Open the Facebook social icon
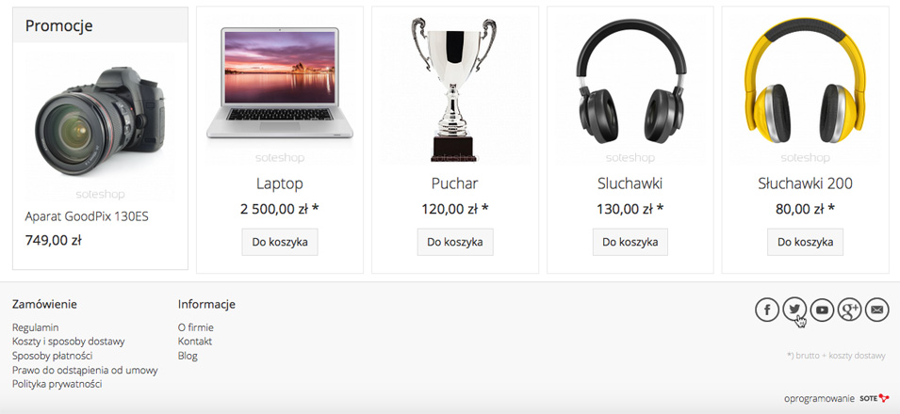The height and width of the screenshot is (414, 900). [x=767, y=310]
